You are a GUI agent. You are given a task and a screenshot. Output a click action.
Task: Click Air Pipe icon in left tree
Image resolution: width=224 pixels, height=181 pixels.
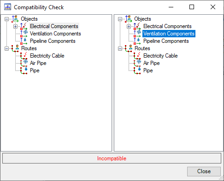(24, 63)
